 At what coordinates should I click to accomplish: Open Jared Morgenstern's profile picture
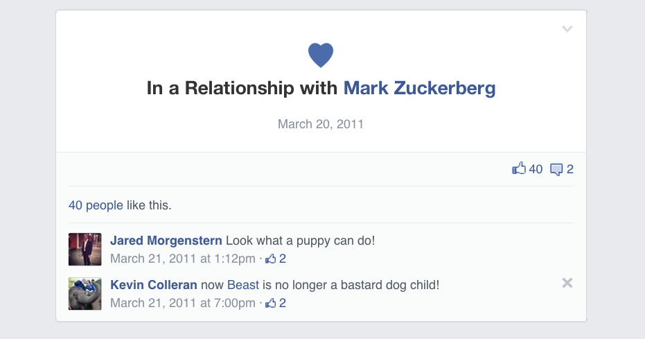(x=85, y=250)
